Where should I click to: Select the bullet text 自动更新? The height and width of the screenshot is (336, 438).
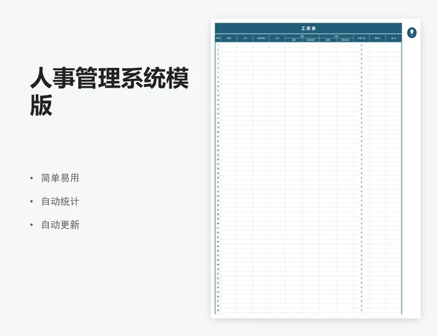[60, 225]
